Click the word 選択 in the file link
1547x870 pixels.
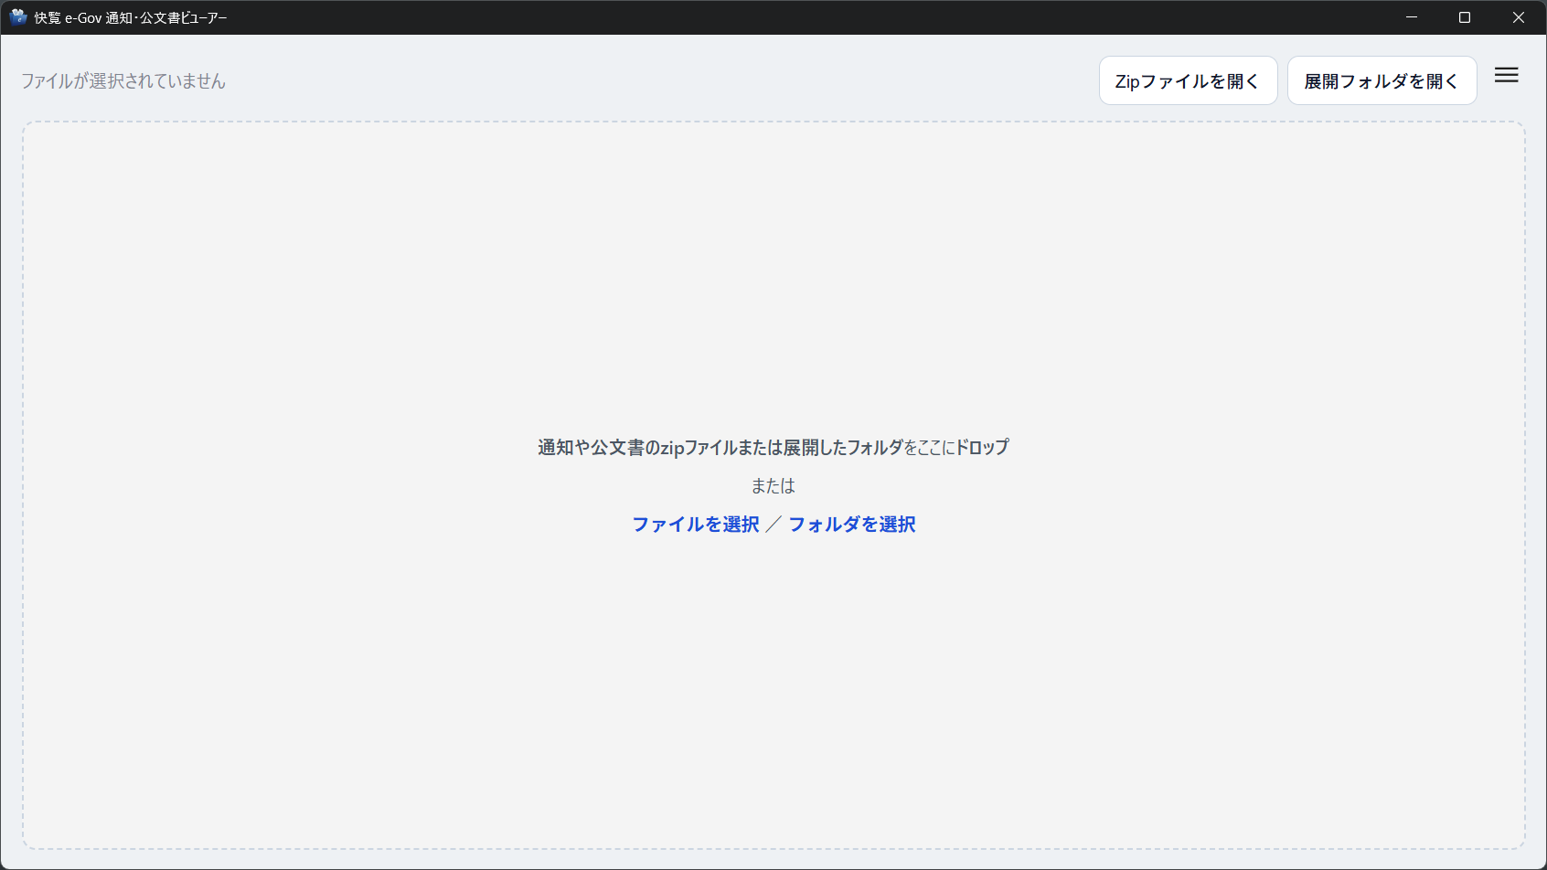coord(741,525)
